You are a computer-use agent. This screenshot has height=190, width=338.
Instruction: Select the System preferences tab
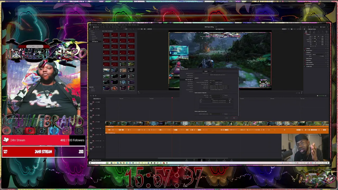pos(206,71)
